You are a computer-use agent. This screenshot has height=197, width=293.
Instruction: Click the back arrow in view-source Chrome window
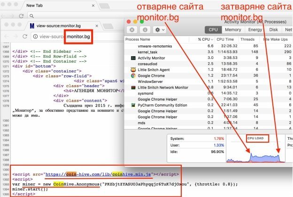6,36
